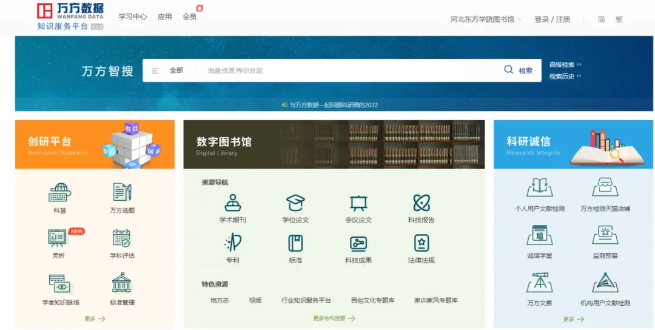
Task: Open the 科技成果 icon
Action: 358,243
